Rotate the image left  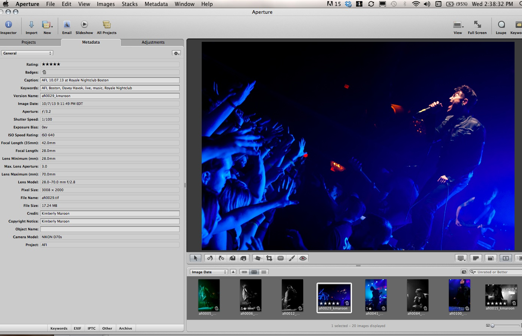pyautogui.click(x=210, y=258)
